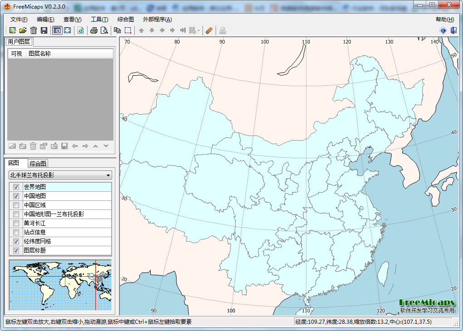Expand the 北半球兰布托投影 projection dropdown
The height and width of the screenshot is (331, 463).
click(x=60, y=175)
